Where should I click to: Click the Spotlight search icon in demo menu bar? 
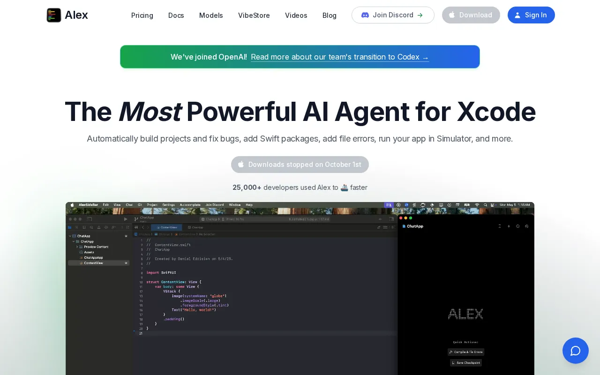[x=485, y=205]
